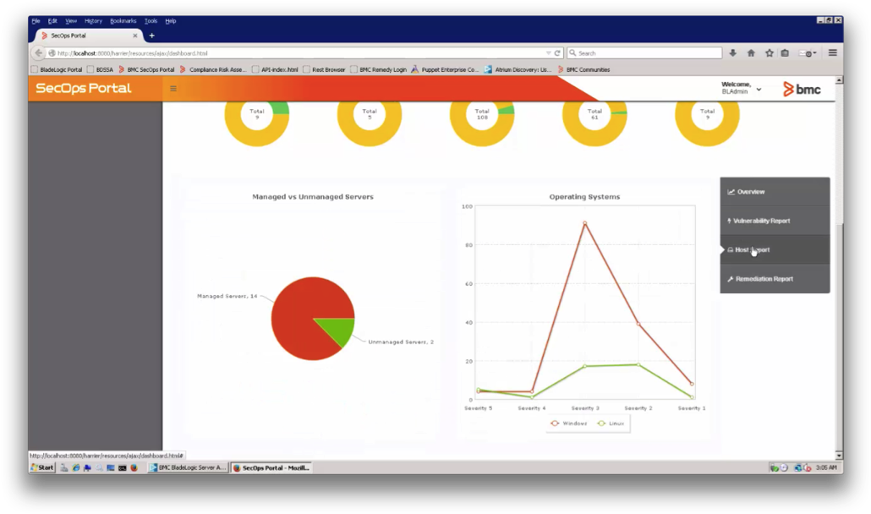Click the donut chart showing Total 5
The height and width of the screenshot is (514, 871).
pos(370,124)
